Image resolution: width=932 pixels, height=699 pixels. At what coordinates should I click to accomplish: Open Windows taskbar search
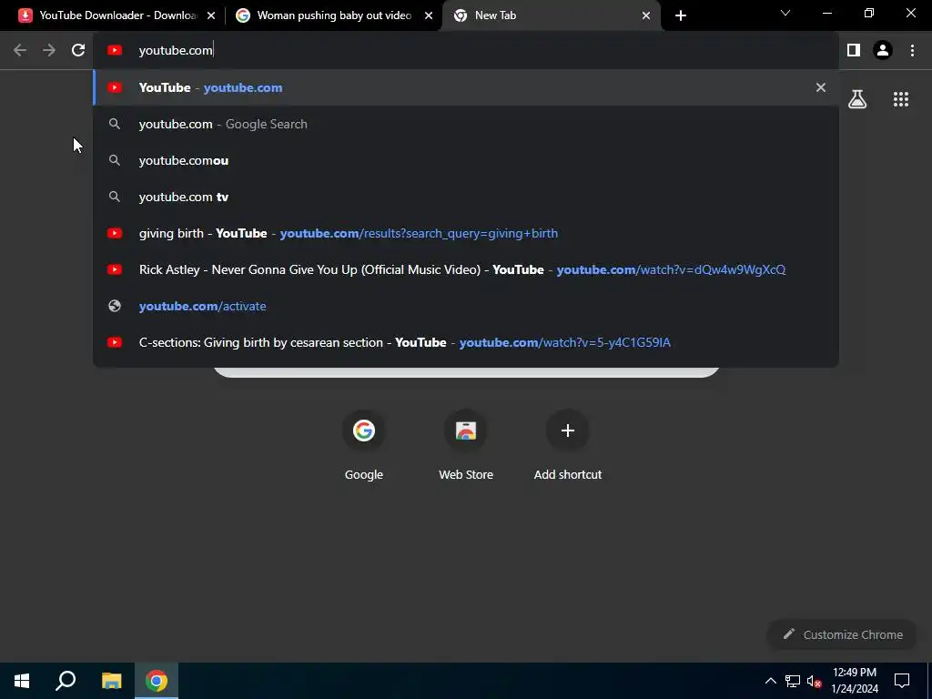66,681
